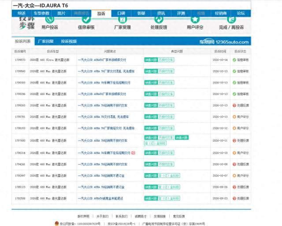Click the red image icon in row 1796314

[x=133, y=153]
